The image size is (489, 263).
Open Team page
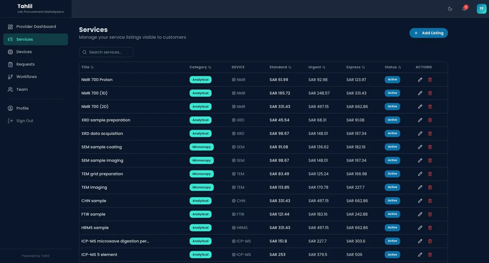click(35, 89)
